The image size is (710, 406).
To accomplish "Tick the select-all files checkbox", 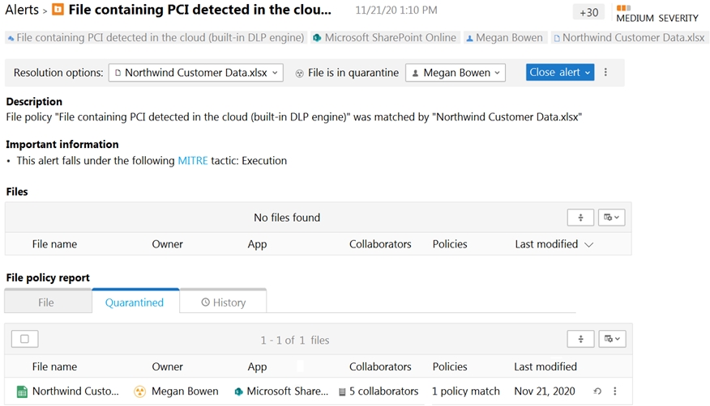I will click(x=24, y=340).
